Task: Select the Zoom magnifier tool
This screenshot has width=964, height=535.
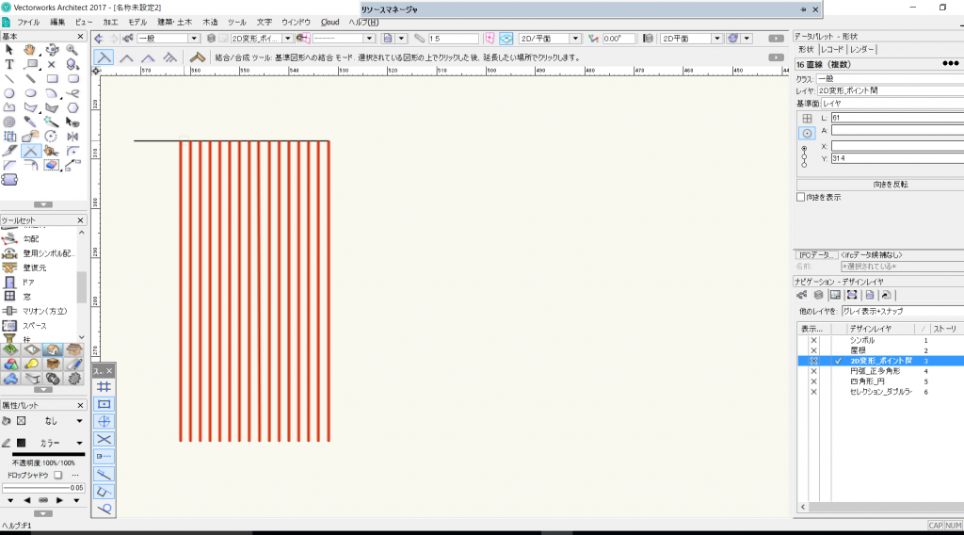Action: click(72, 50)
